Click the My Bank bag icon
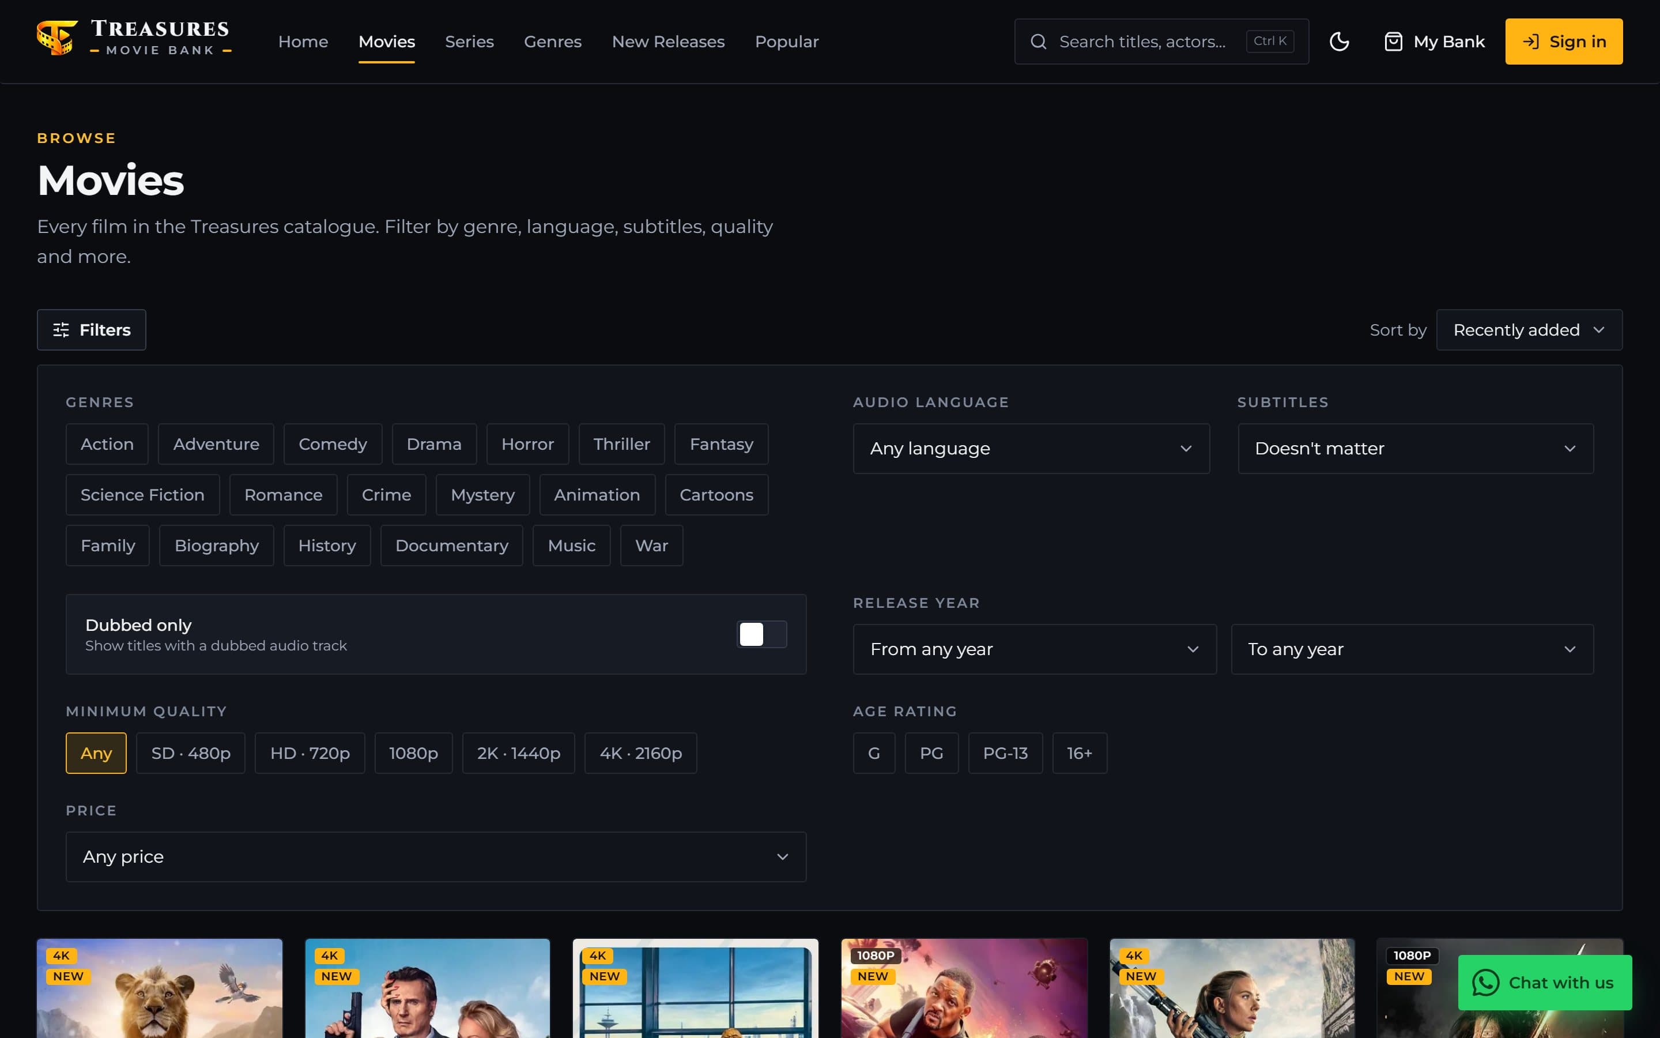The width and height of the screenshot is (1660, 1038). 1393,42
